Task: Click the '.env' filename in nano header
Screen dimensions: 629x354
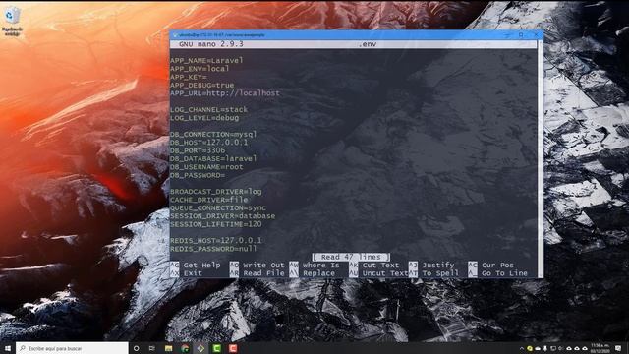Action: (x=367, y=44)
